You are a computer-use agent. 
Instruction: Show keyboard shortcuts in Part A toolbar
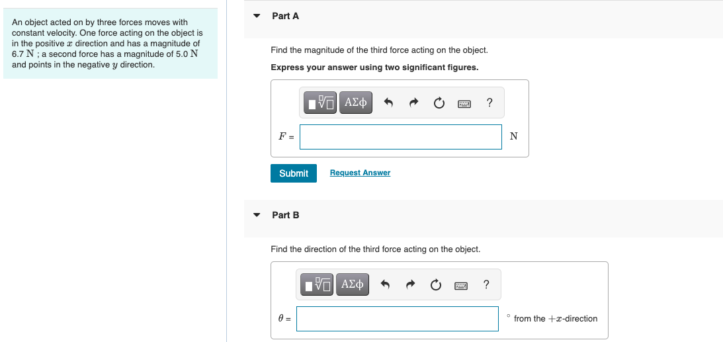pyautogui.click(x=464, y=103)
